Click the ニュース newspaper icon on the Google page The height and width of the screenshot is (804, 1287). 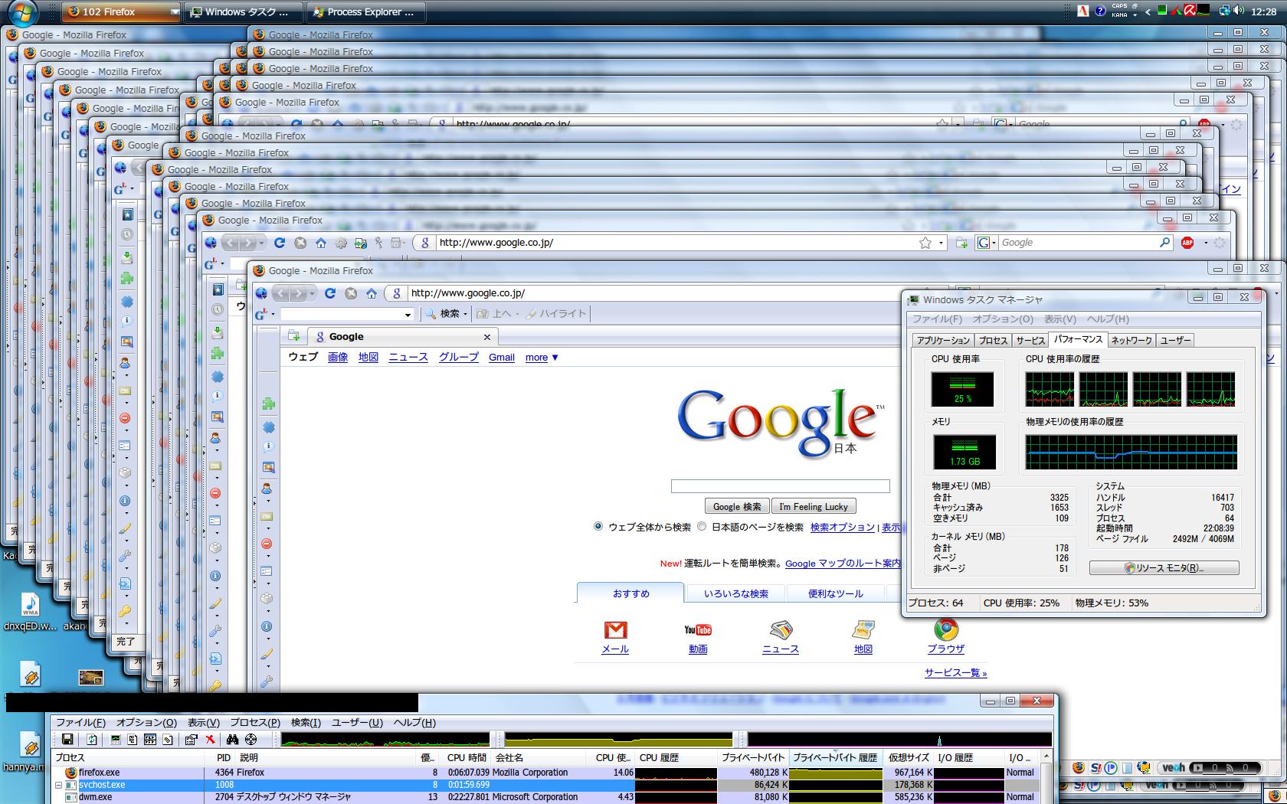(x=781, y=630)
